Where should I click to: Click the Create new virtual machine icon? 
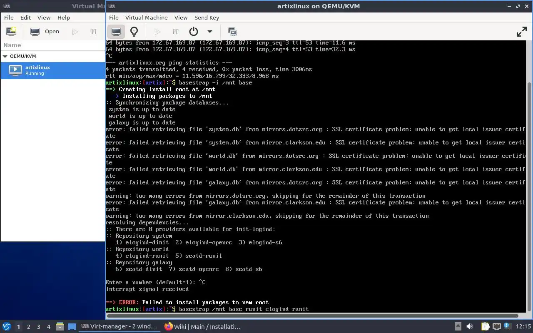coord(11,32)
